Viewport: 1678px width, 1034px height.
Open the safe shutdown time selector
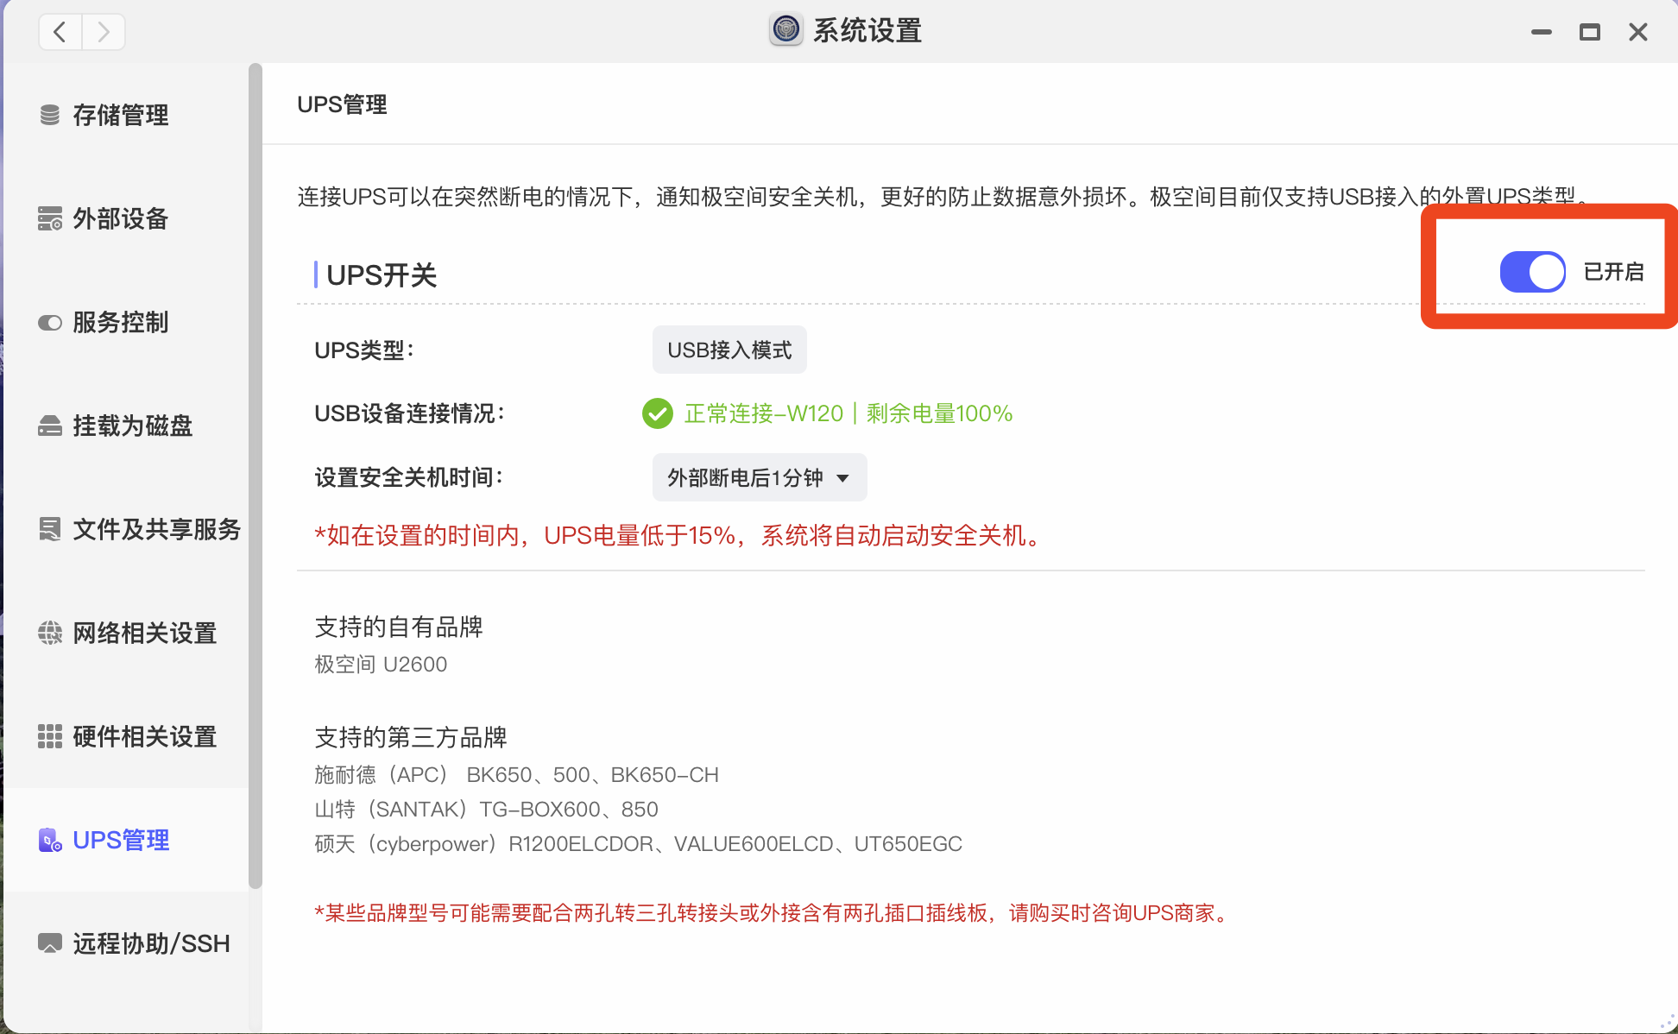758,477
